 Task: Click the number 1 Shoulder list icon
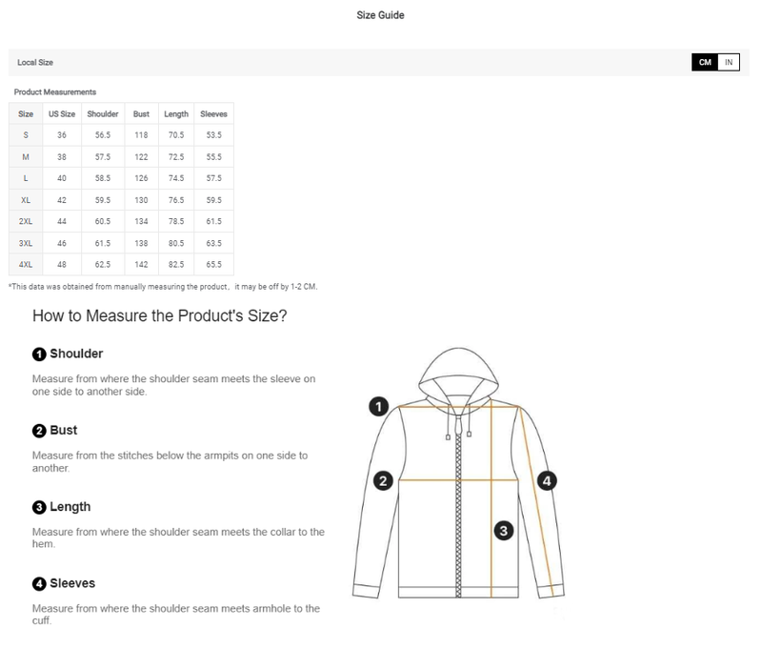point(39,354)
